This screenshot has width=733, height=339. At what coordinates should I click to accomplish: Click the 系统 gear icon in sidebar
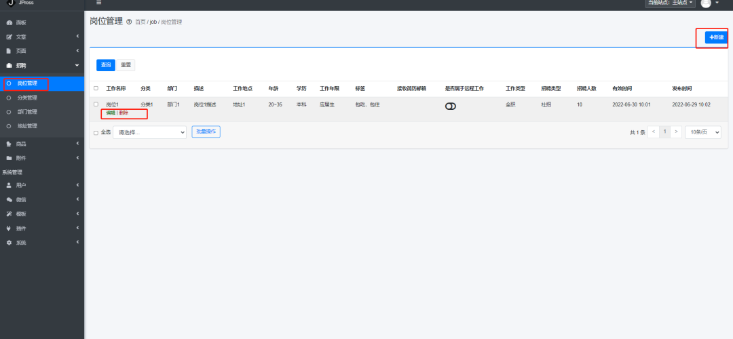pyautogui.click(x=9, y=243)
